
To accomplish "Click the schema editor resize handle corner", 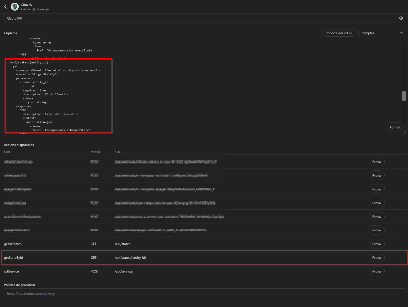I will (x=405, y=132).
